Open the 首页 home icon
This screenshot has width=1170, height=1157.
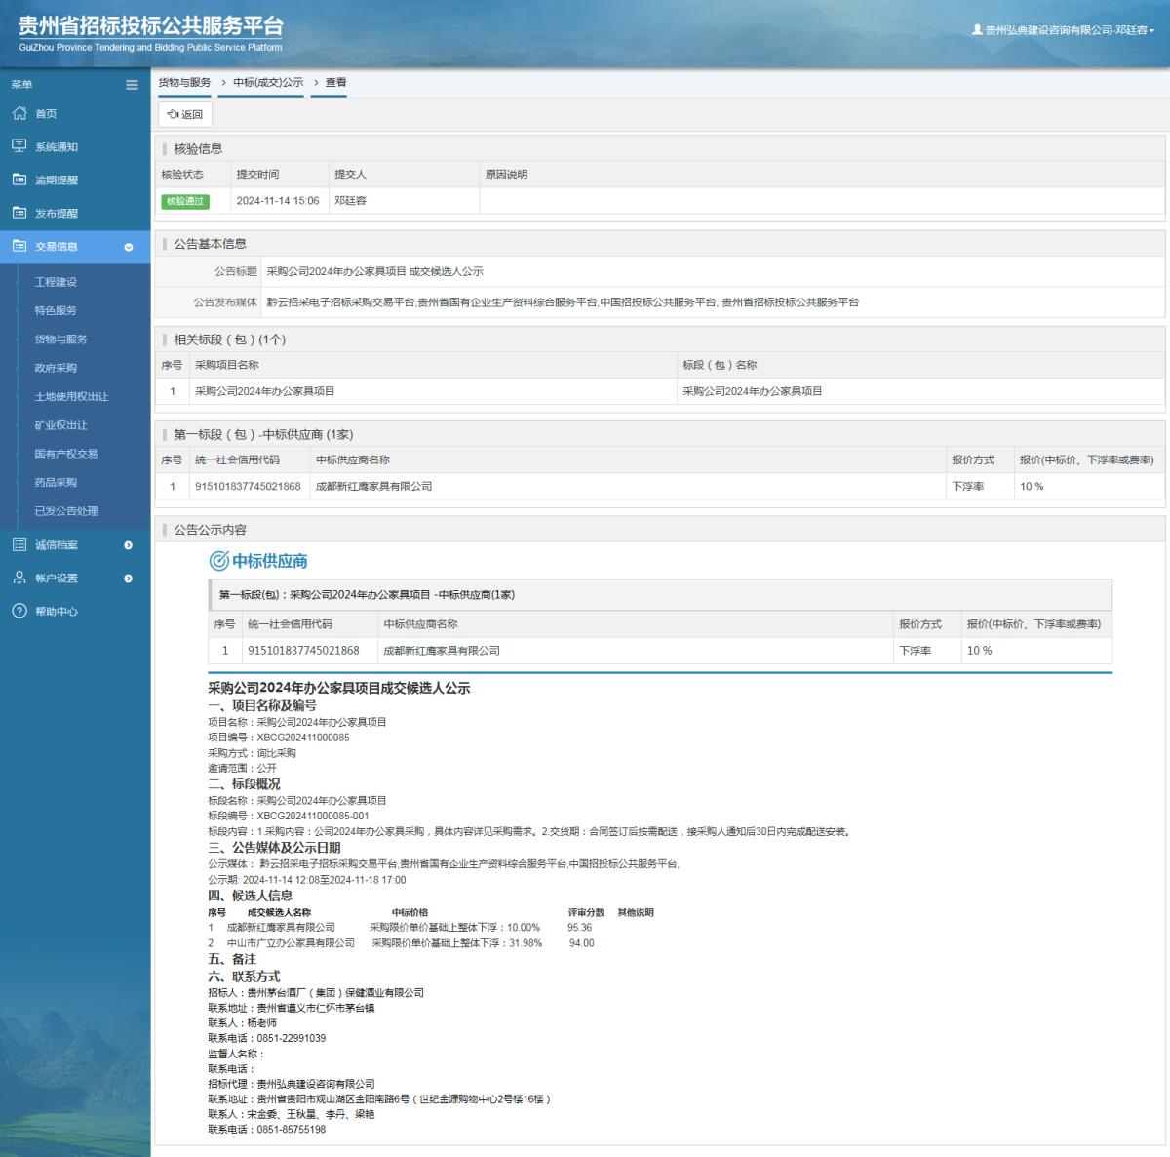coord(19,113)
